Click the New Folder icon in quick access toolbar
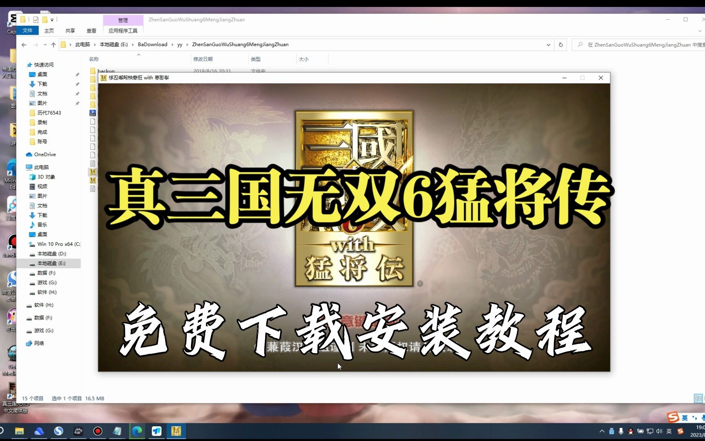The image size is (705, 441). click(44, 20)
